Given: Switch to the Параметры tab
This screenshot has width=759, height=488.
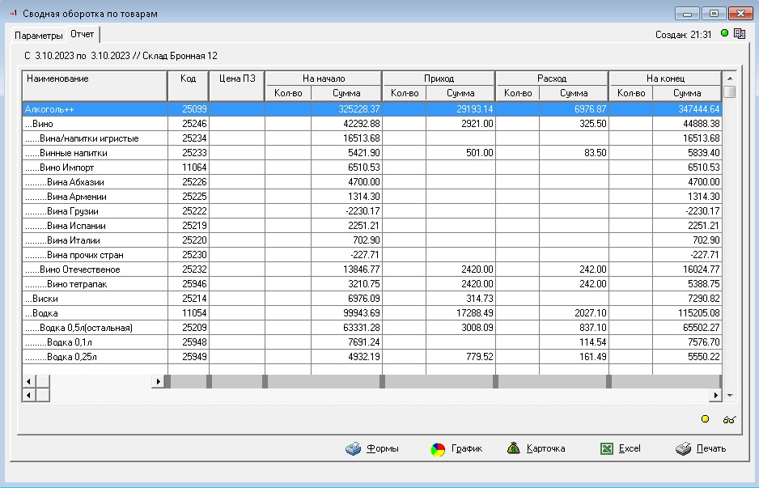Looking at the screenshot, I should (38, 36).
